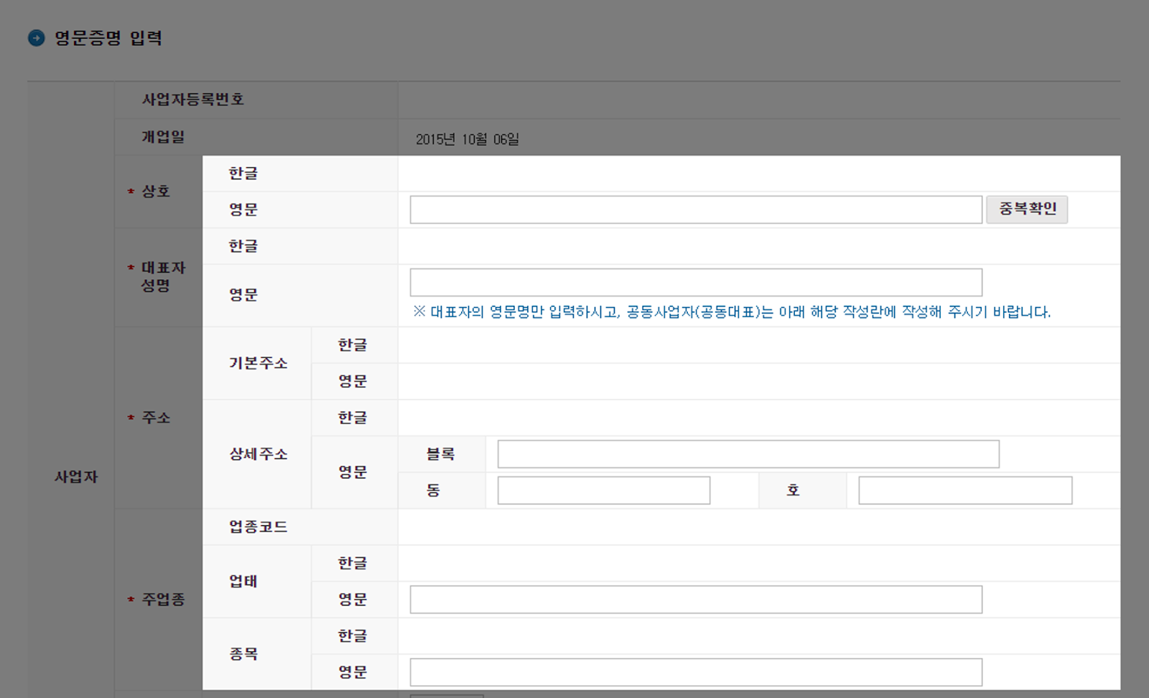This screenshot has width=1149, height=698.
Task: Click the 한글 label in 종목 row
Action: [x=353, y=636]
